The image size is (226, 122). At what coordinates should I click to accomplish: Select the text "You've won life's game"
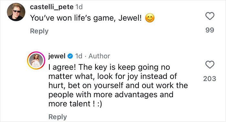coord(73,18)
